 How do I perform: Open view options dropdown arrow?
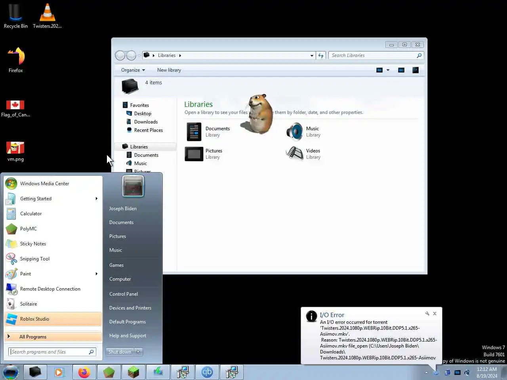(x=388, y=70)
